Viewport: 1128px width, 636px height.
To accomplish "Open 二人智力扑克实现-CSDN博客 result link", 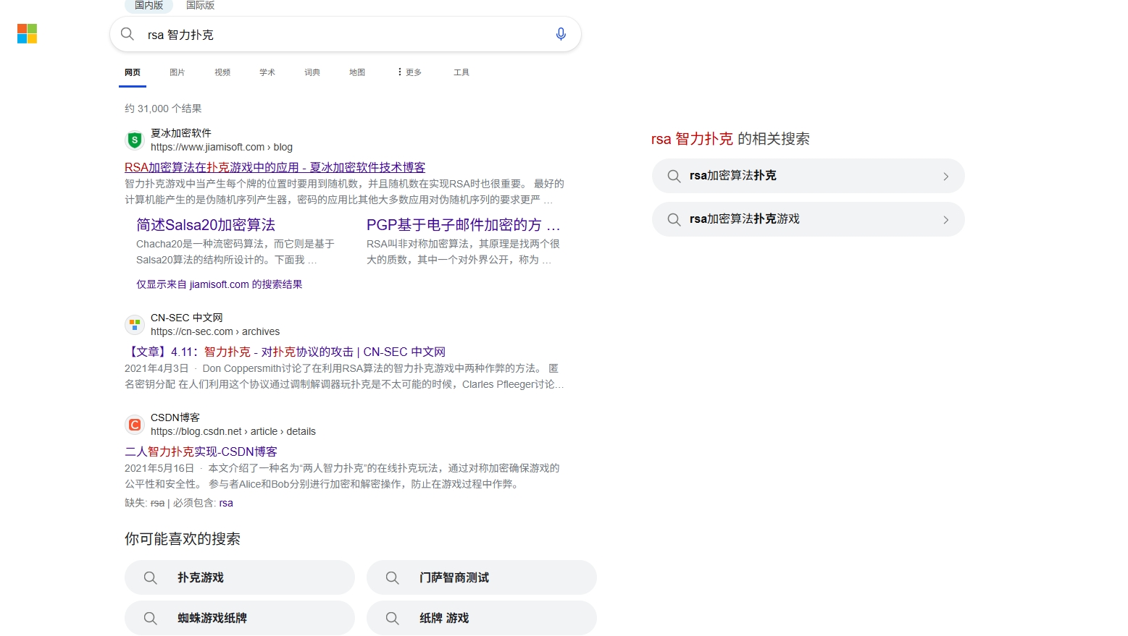I will click(x=201, y=451).
